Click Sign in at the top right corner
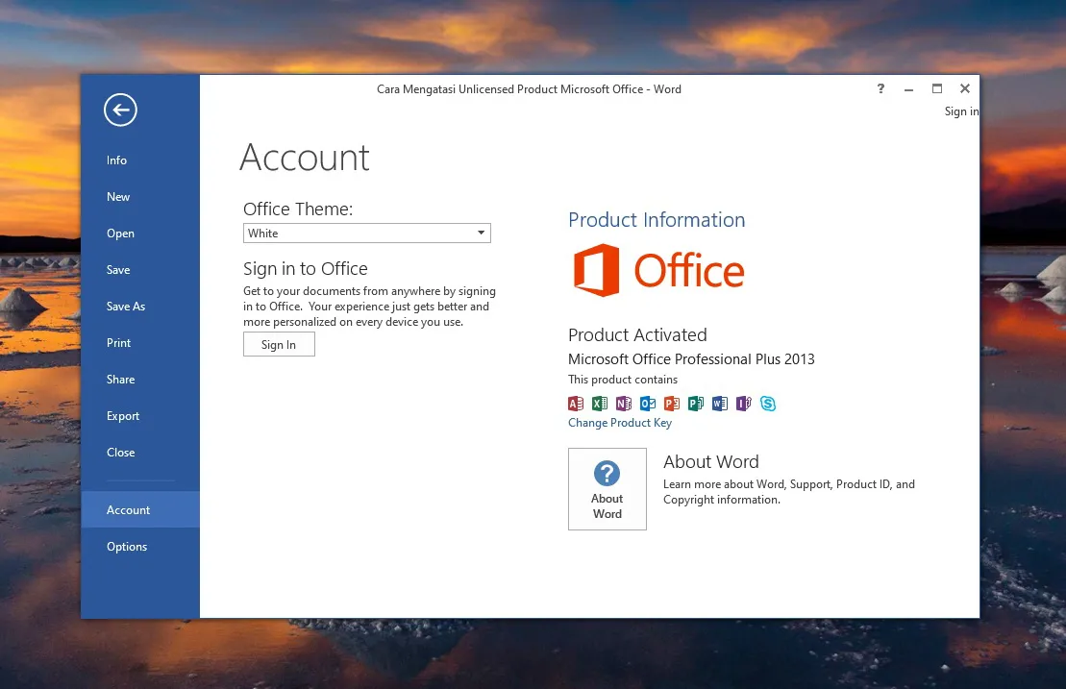 (960, 111)
